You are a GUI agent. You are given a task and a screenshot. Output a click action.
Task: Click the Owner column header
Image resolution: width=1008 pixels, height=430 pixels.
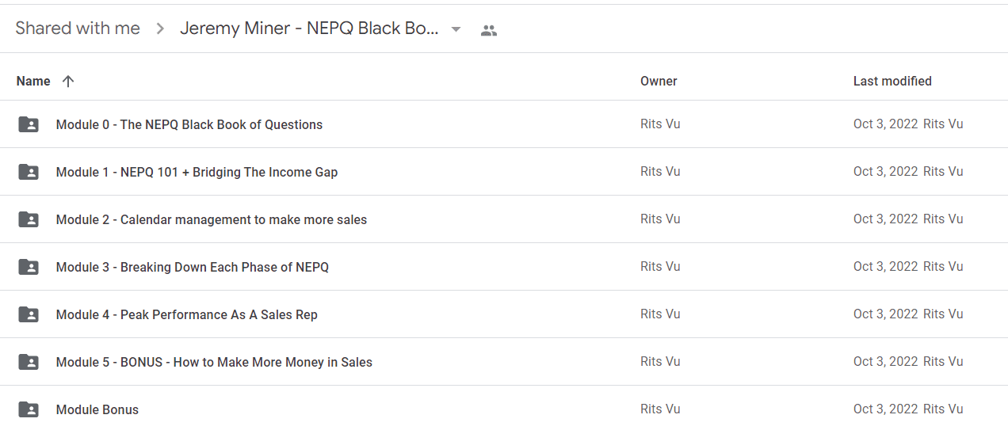(x=659, y=81)
